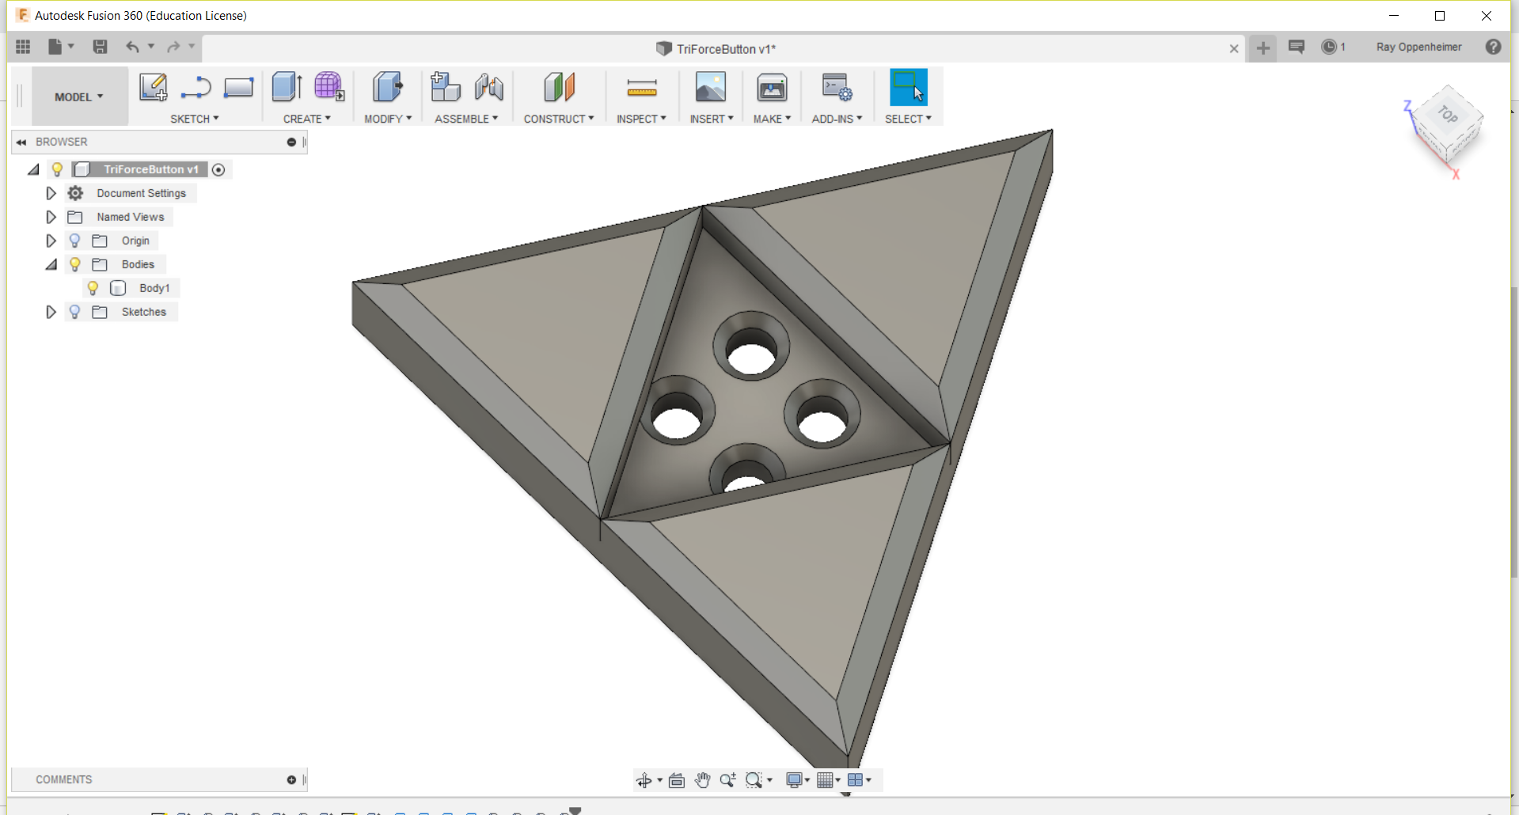The image size is (1519, 815).
Task: Collapse the Bodies folder
Action: pos(51,264)
